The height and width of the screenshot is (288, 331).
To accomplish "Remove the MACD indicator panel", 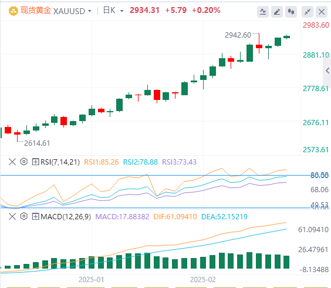I will [12, 216].
